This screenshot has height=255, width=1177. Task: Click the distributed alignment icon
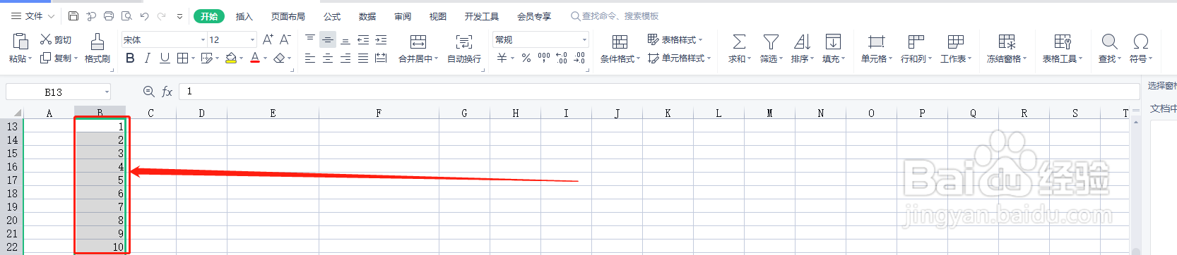click(381, 58)
